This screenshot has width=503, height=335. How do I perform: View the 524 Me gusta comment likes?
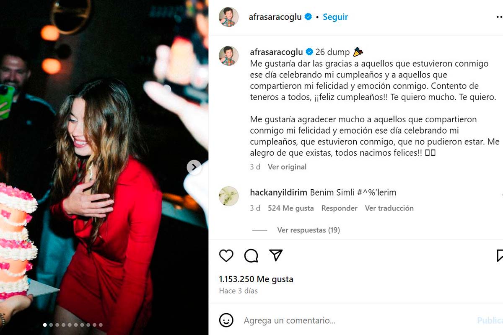[291, 208]
